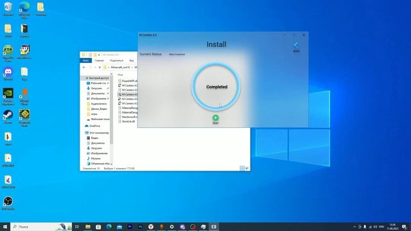Click the Explorer up-folder arrow

point(100,67)
